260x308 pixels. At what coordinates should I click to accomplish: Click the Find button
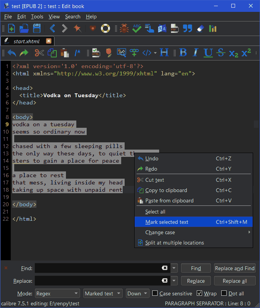pos(196,268)
